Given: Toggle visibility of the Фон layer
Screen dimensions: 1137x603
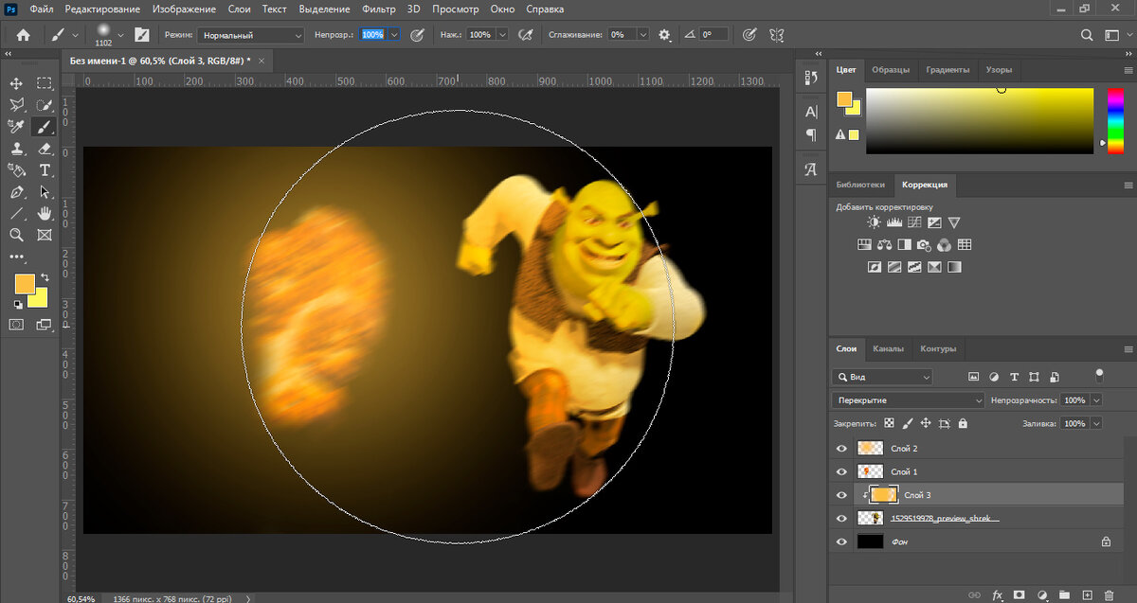Looking at the screenshot, I should point(841,541).
